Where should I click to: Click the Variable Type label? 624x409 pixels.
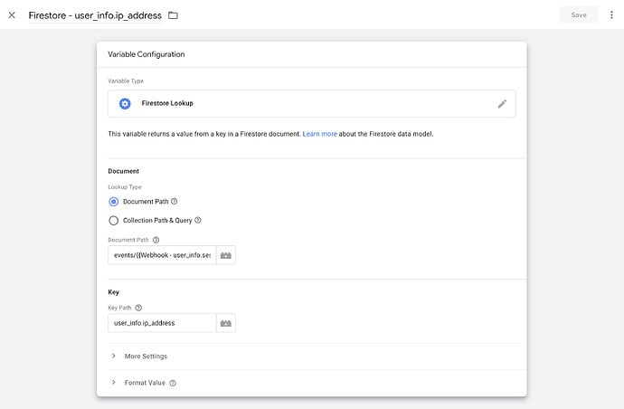[126, 81]
